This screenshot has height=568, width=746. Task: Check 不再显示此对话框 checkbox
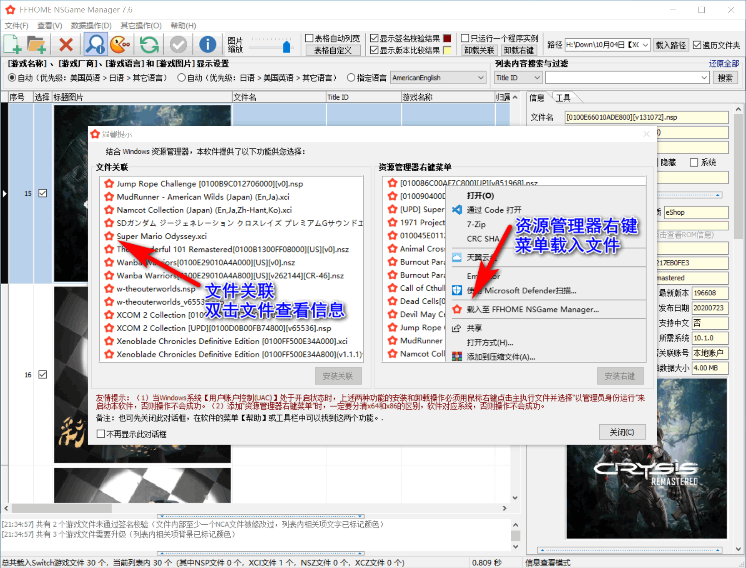[x=100, y=434]
